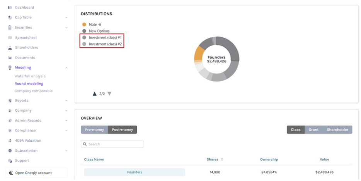Collapse the Modeling section chevron

(66, 68)
